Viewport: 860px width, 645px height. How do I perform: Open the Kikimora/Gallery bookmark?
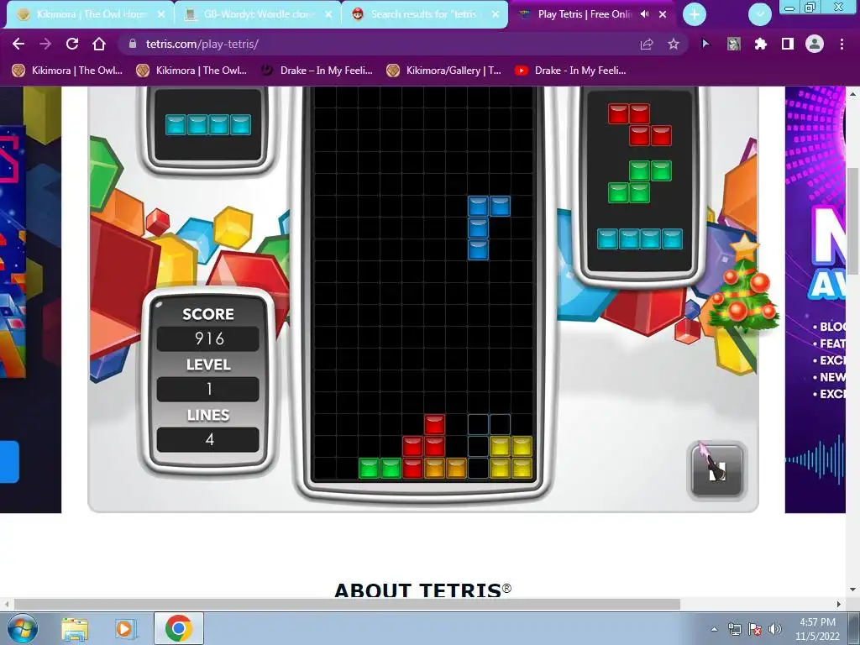[x=443, y=71]
